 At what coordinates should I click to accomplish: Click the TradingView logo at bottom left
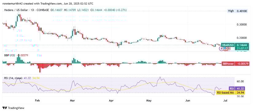(13, 108)
